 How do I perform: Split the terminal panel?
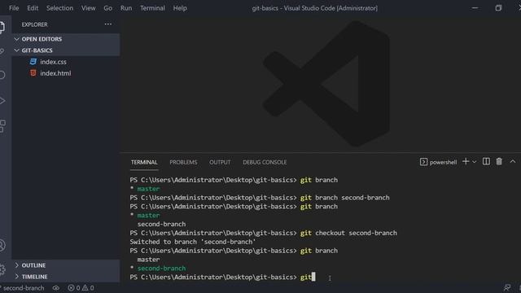[x=486, y=161]
